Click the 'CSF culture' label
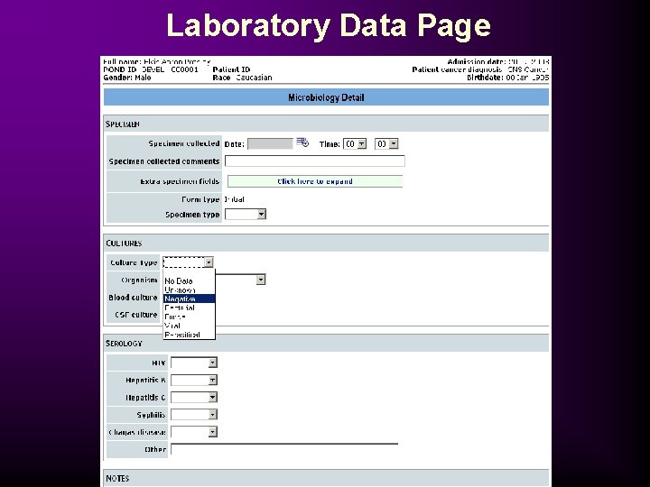 (x=136, y=315)
